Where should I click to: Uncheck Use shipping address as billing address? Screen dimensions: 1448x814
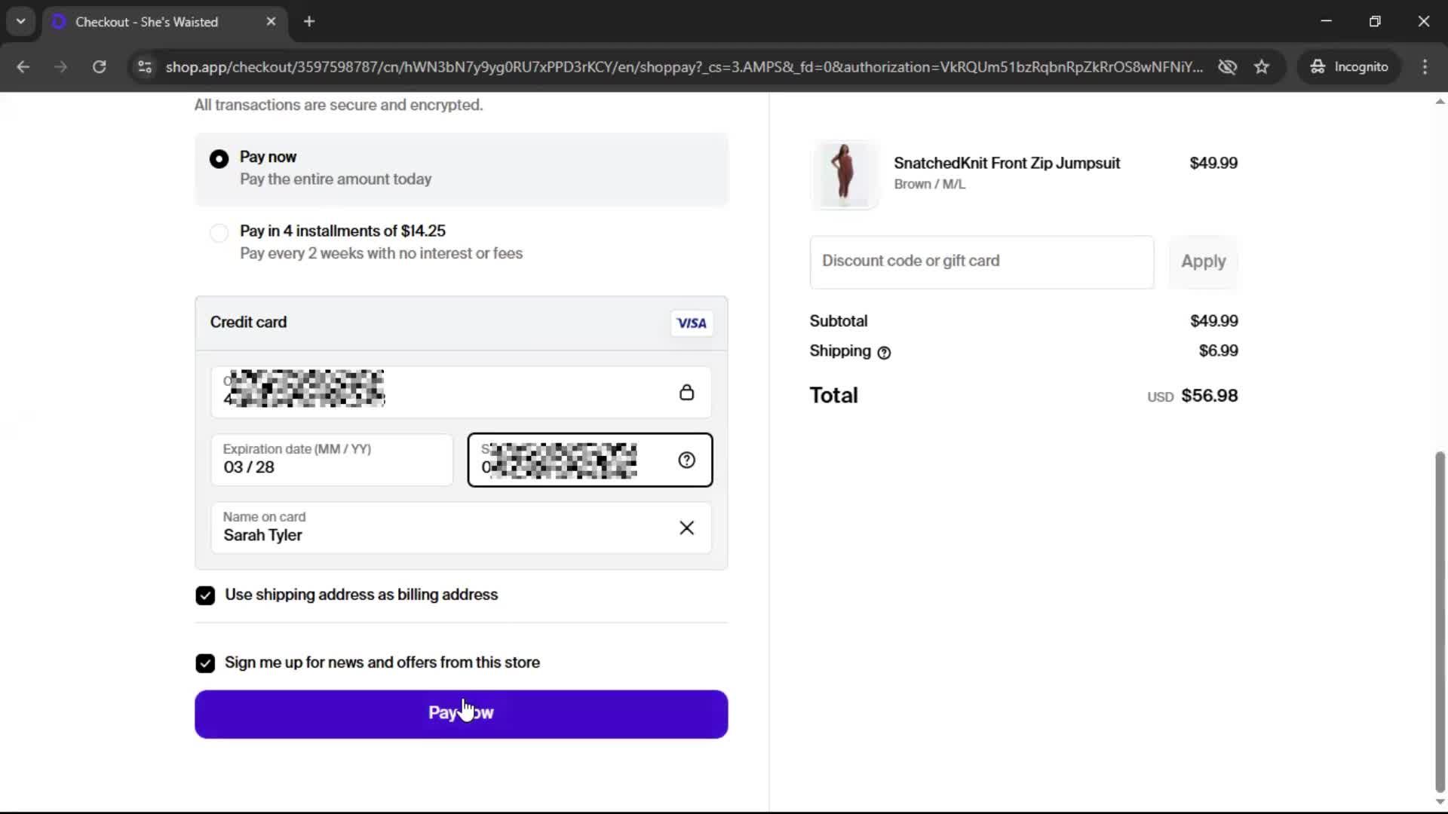(205, 595)
